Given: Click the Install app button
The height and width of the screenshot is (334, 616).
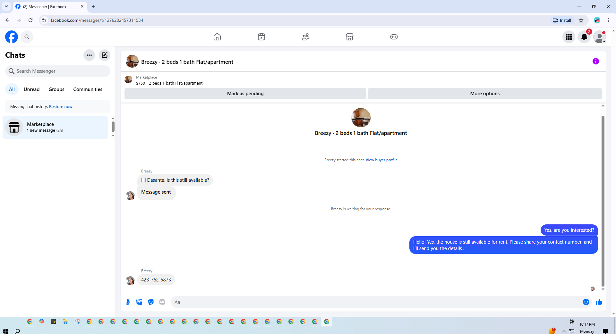Looking at the screenshot, I should tap(562, 20).
